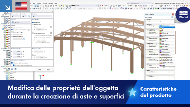Click the Member item icon under Object Property

point(9,77)
